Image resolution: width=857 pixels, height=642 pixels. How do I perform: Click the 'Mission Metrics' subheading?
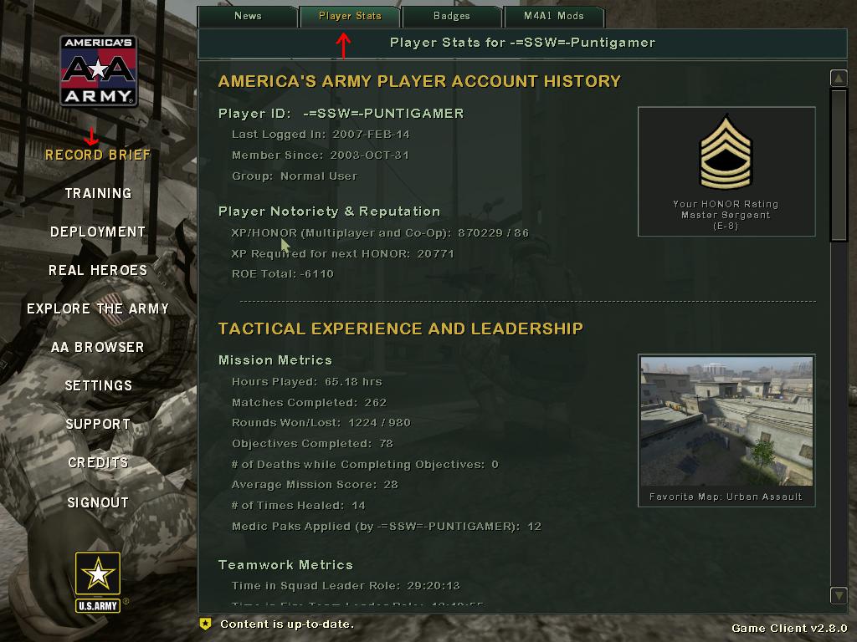click(275, 360)
